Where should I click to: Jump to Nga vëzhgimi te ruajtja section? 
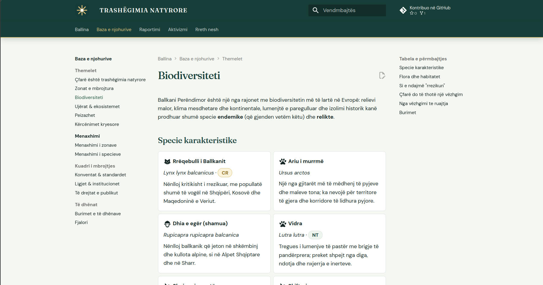[x=424, y=104]
